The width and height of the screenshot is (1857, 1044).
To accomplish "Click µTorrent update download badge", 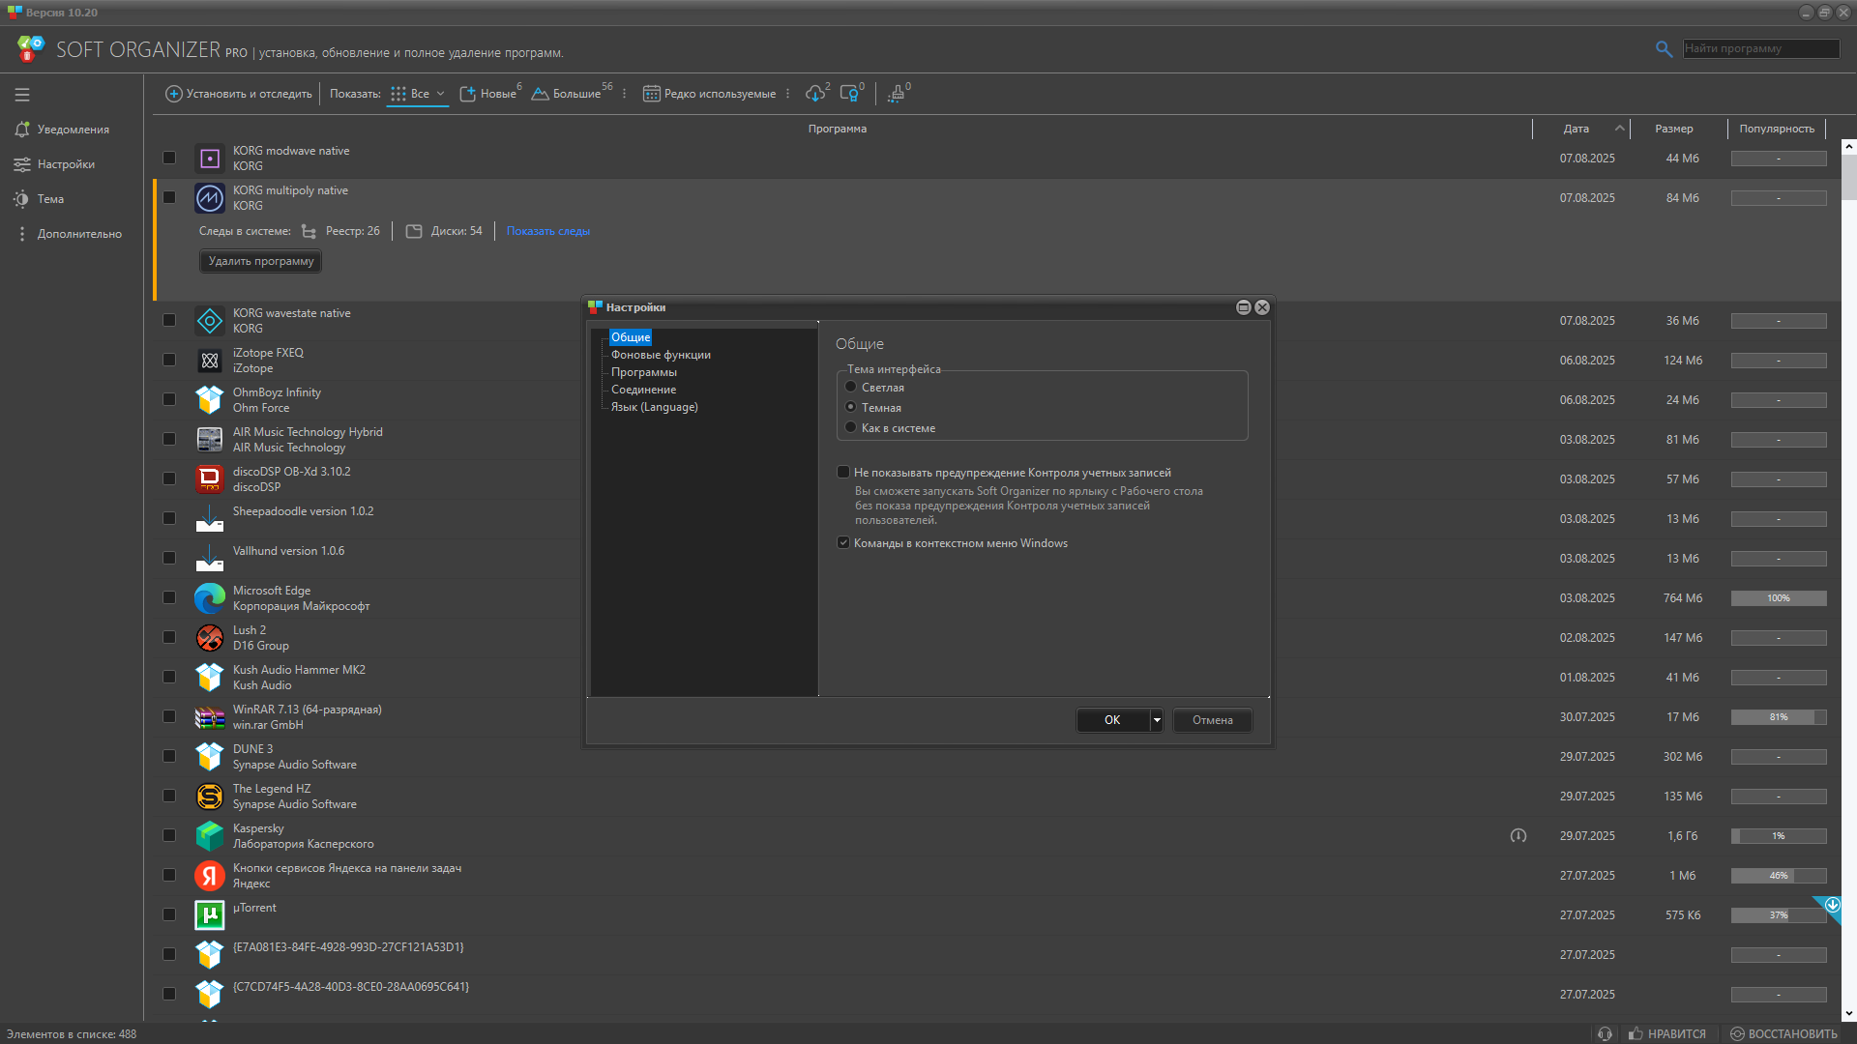I will (1832, 906).
